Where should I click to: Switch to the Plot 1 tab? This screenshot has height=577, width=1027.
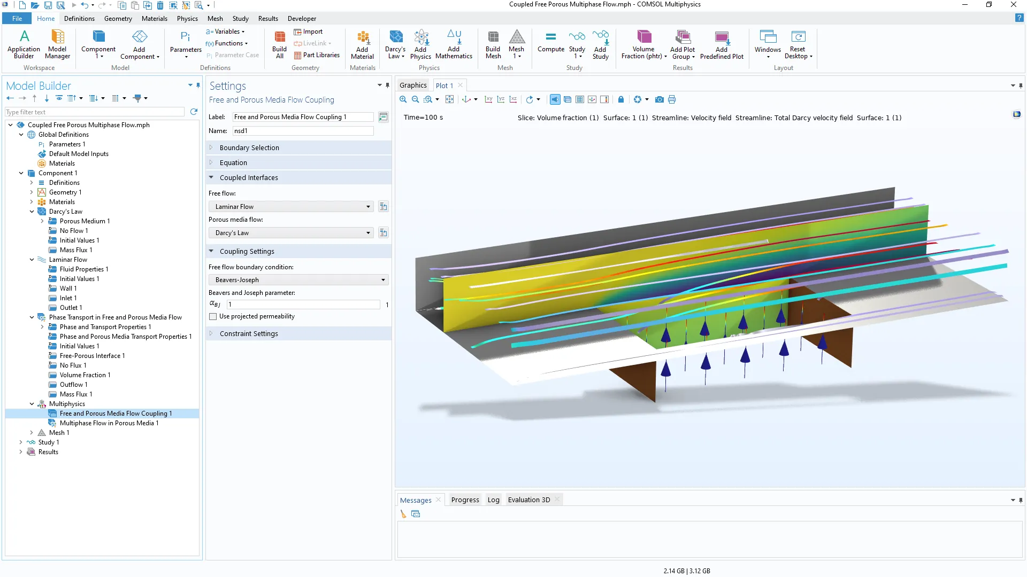point(444,85)
